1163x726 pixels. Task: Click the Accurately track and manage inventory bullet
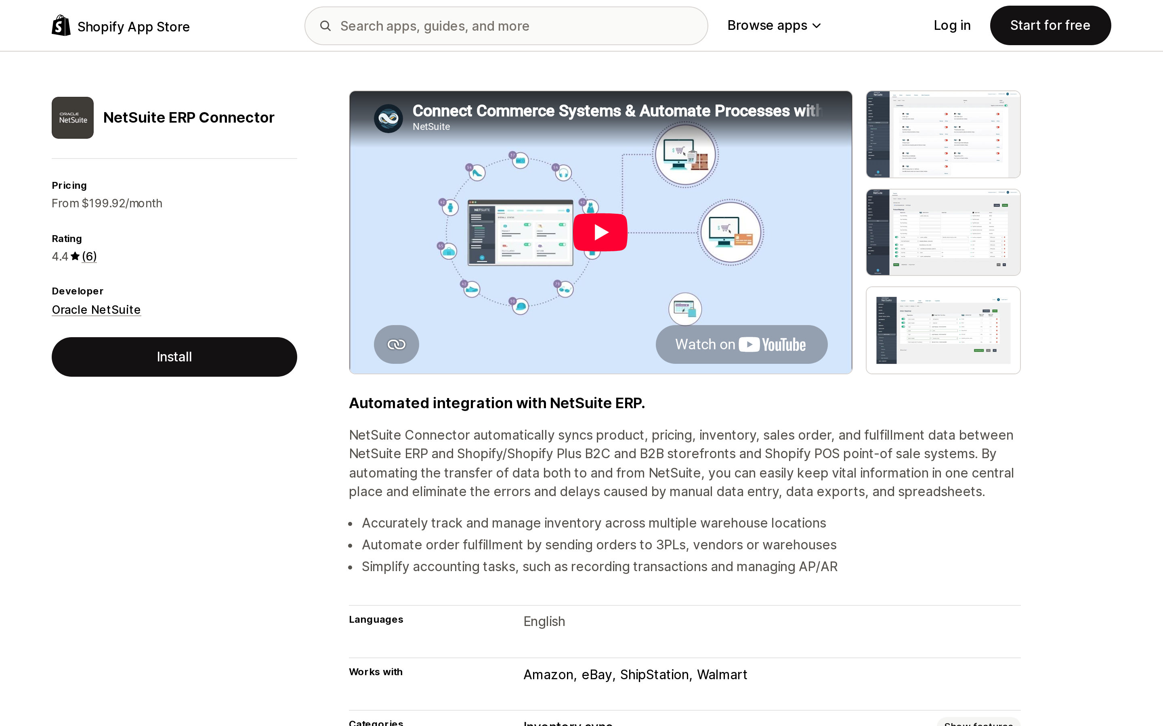tap(594, 523)
